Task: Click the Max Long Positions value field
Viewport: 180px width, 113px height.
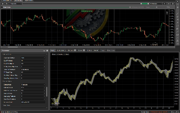Action: 33,96
